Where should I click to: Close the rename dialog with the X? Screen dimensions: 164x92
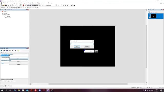pos(93,41)
